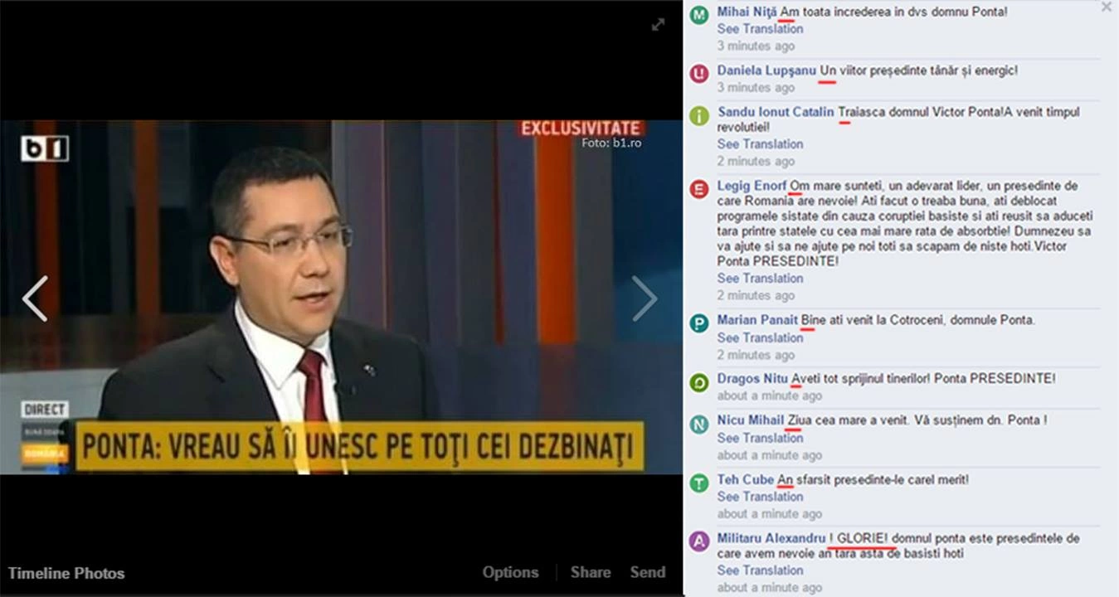
Task: Click Militaru Alexandru's purple A avatar
Action: coord(699,541)
